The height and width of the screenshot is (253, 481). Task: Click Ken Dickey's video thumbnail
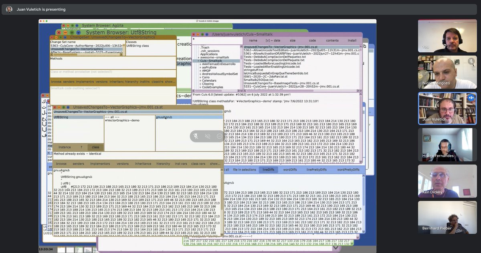[x=447, y=181]
